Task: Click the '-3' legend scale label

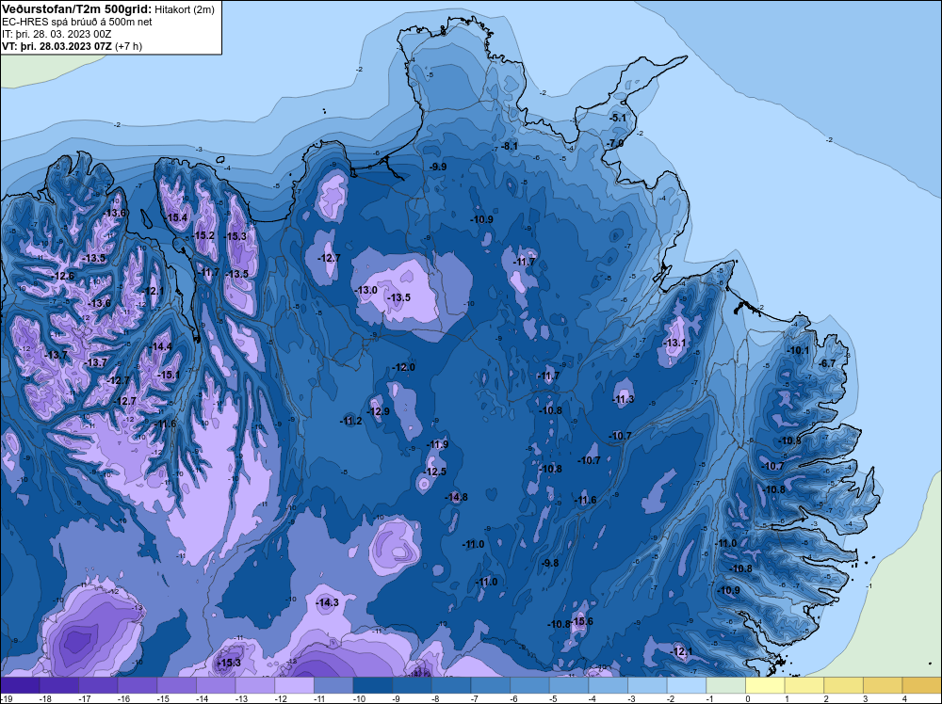Action: pyautogui.click(x=632, y=698)
